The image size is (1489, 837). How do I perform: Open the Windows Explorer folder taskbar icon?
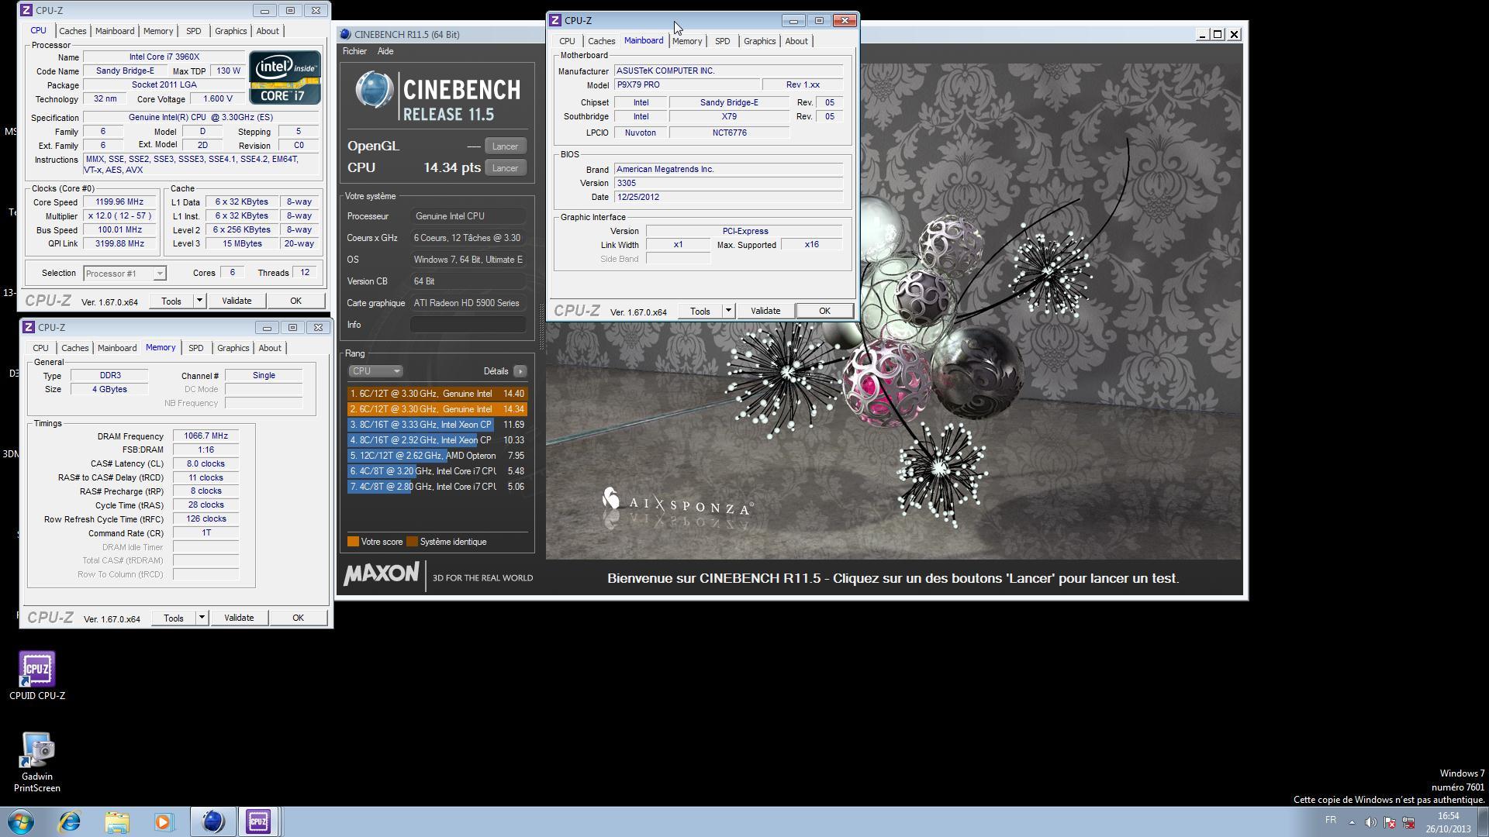pos(117,821)
